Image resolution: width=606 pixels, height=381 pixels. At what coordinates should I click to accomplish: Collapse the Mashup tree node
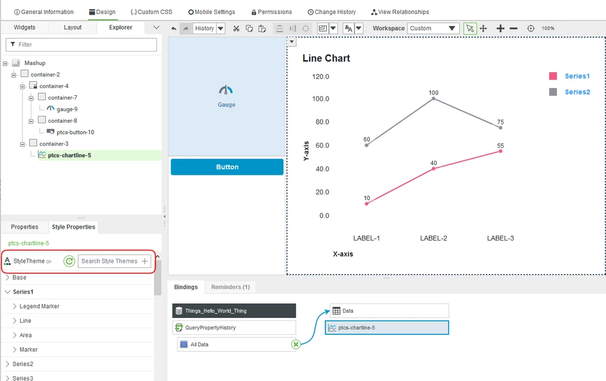5,63
